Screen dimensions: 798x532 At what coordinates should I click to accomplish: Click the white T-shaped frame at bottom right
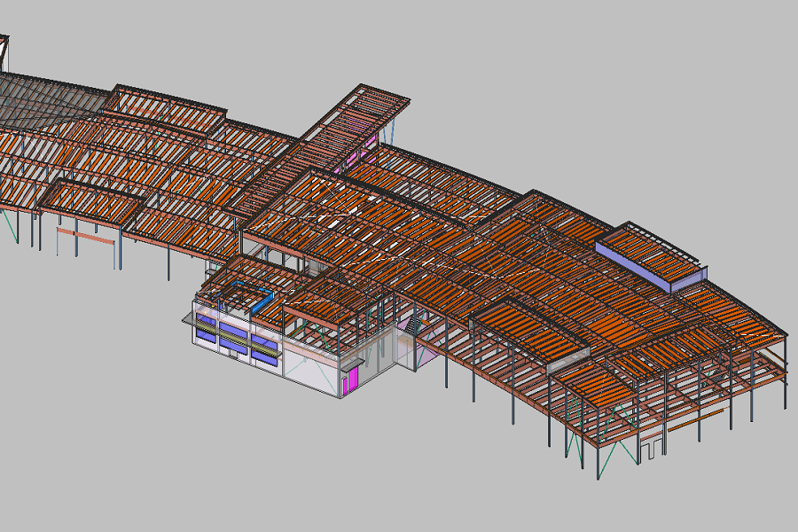click(653, 448)
